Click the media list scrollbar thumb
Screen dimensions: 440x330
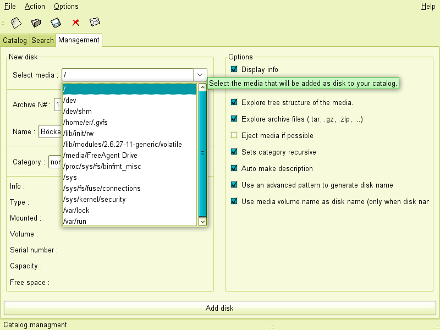pos(202,154)
